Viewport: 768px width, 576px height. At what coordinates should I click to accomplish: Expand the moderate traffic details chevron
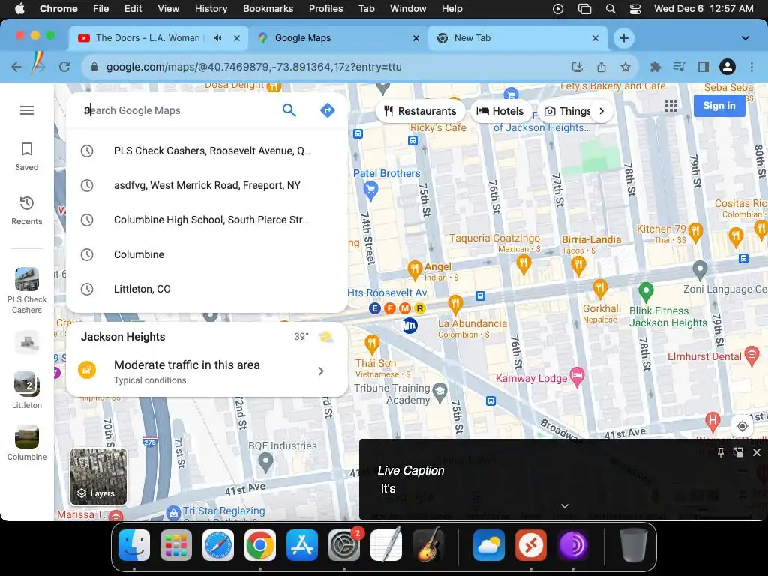click(321, 370)
